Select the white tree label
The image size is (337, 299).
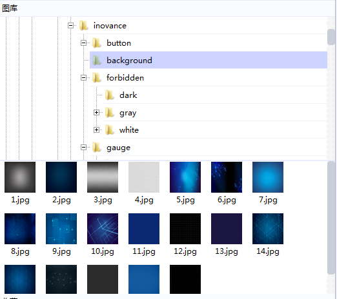(129, 130)
